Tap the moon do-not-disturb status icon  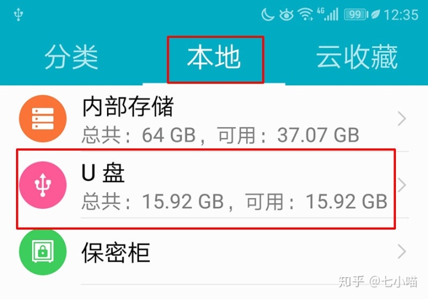(x=267, y=14)
